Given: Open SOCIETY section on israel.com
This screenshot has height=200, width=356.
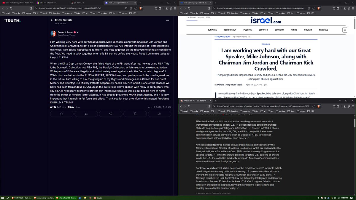Looking at the screenshot, I should pyautogui.click(x=308, y=30).
